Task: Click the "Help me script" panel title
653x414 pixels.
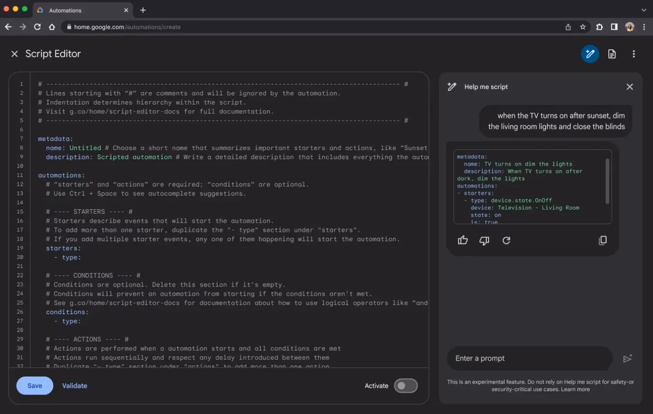Action: pyautogui.click(x=486, y=87)
